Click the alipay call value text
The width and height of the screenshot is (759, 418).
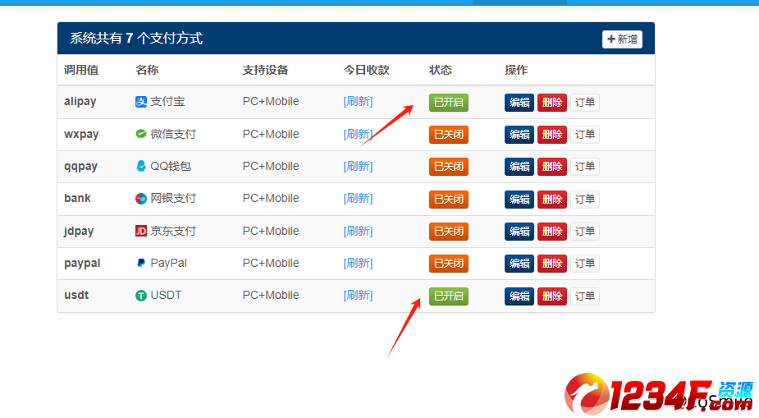(x=80, y=102)
